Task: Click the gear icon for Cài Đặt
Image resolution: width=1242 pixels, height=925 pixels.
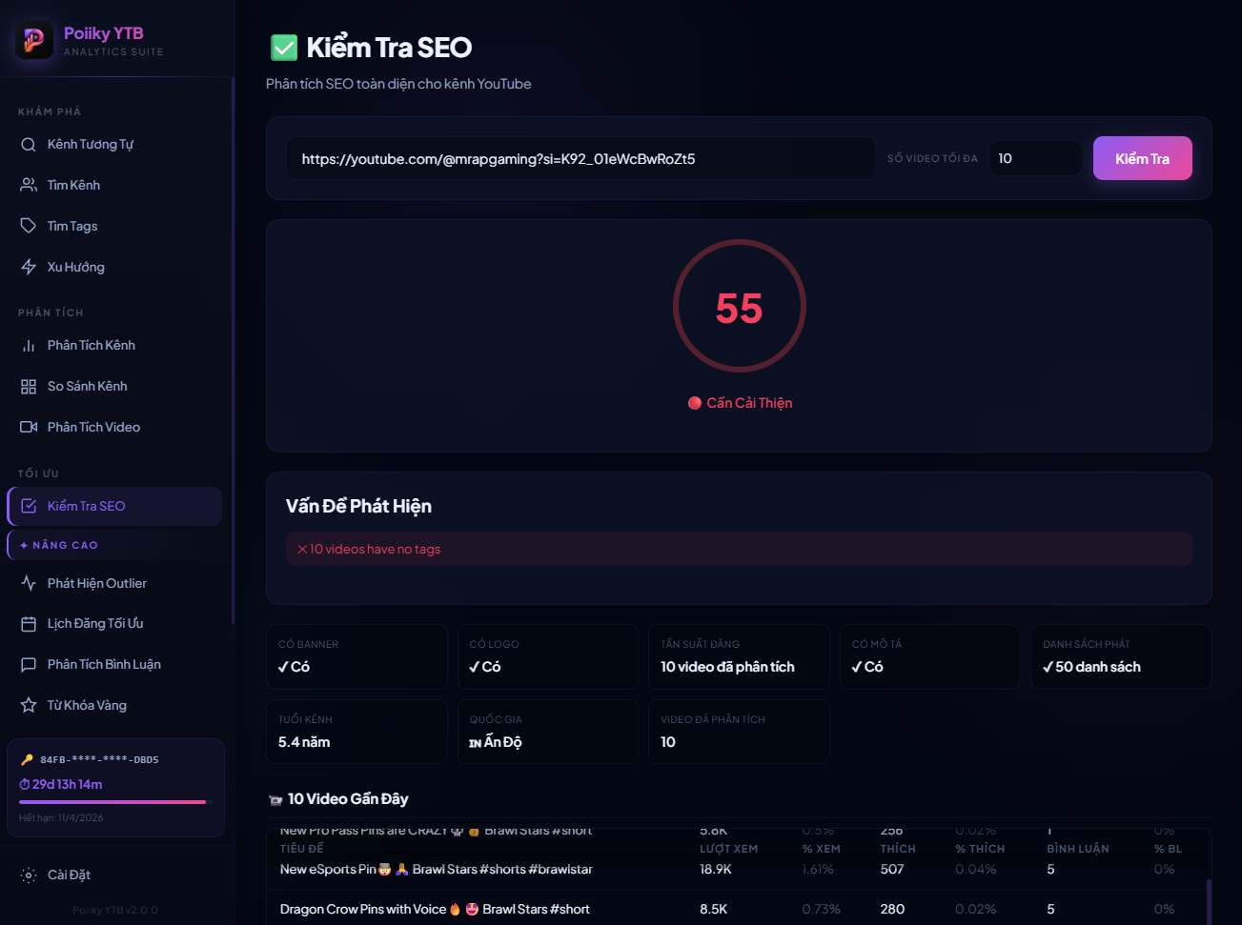Action: pos(29,875)
